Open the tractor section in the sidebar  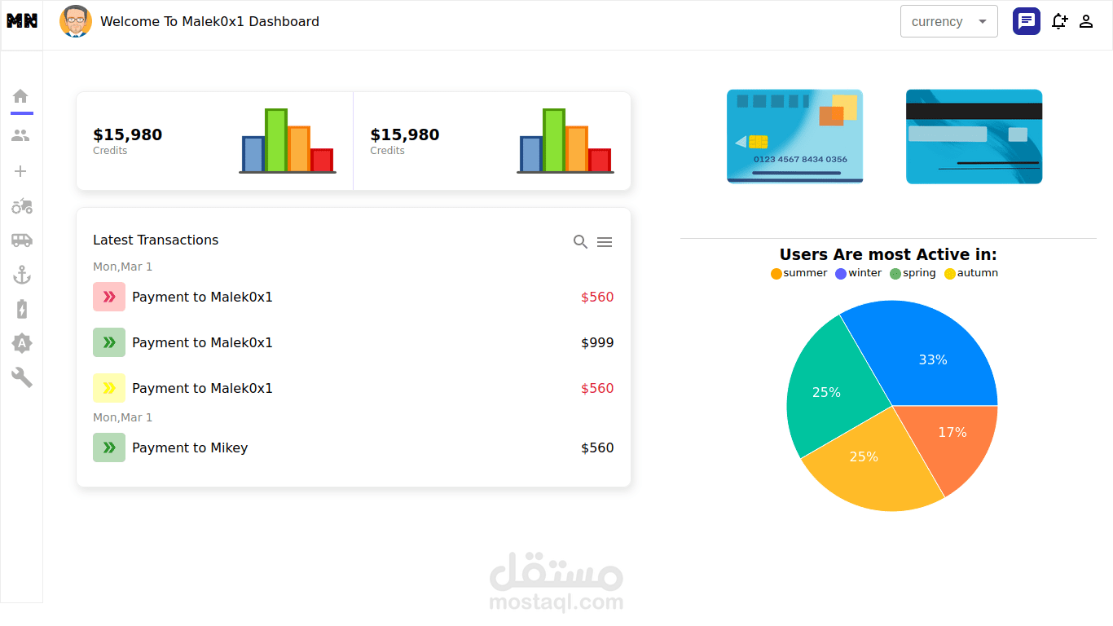20,206
